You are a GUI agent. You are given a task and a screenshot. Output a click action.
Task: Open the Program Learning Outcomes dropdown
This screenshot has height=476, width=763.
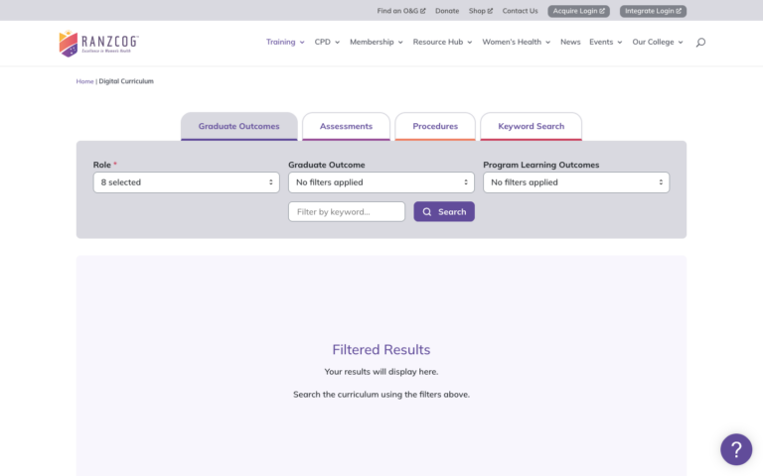[x=575, y=182]
